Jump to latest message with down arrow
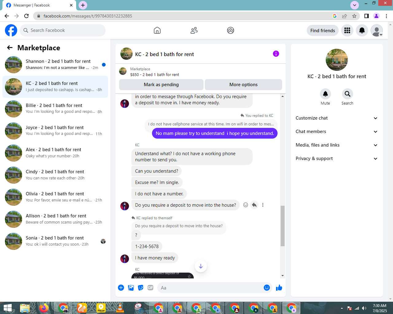 [x=201, y=266]
